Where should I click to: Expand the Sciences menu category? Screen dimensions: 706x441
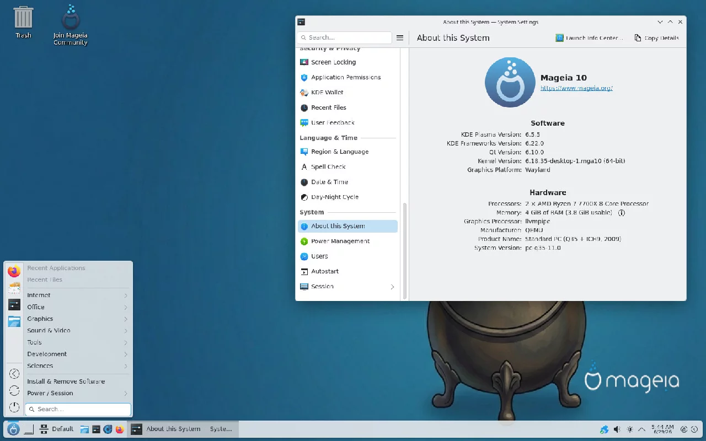coord(77,366)
